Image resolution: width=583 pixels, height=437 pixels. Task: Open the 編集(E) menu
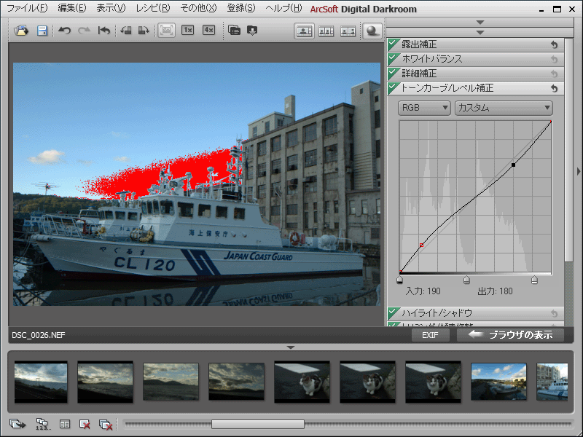71,8
